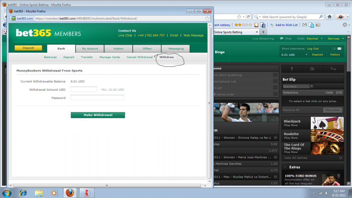Open the toolbar settings gear
Viewport: 352px width, 198px height.
345,25
